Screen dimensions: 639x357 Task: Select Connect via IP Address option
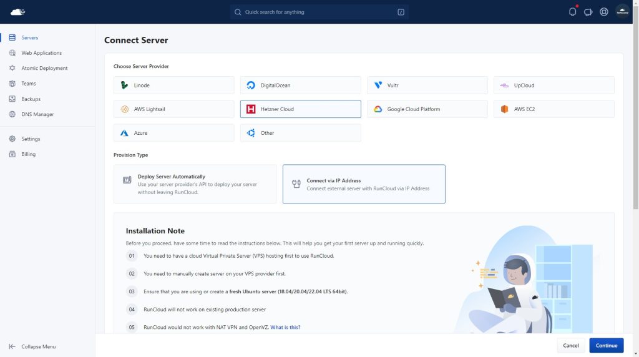click(x=364, y=184)
